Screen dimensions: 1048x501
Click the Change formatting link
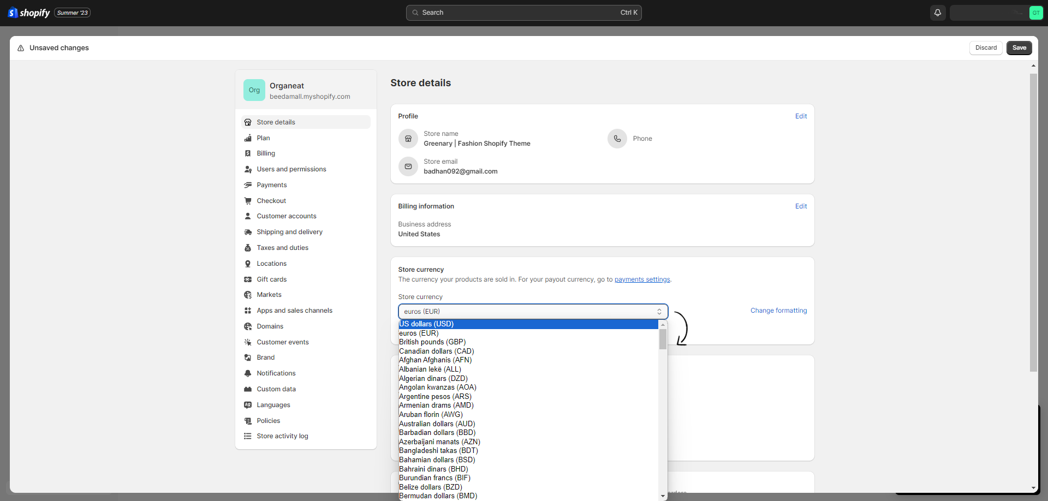(x=778, y=311)
